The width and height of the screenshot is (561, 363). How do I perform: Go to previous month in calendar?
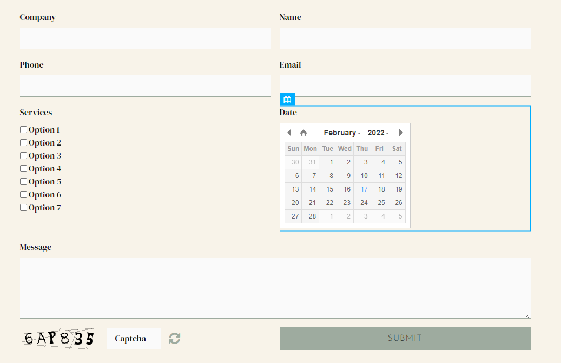289,133
